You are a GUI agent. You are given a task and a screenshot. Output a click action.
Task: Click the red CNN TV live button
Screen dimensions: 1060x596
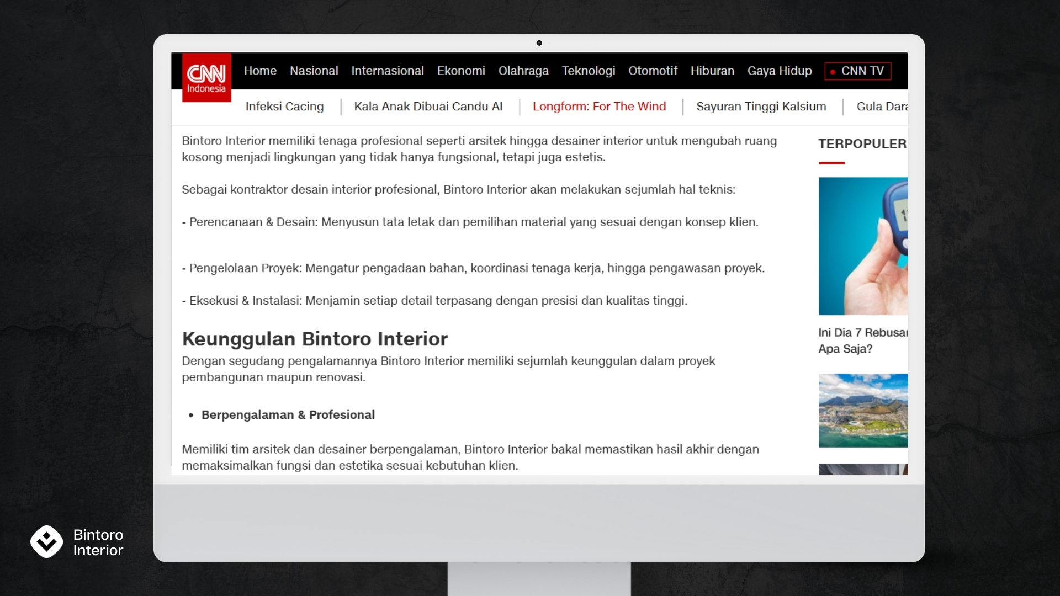(x=857, y=71)
